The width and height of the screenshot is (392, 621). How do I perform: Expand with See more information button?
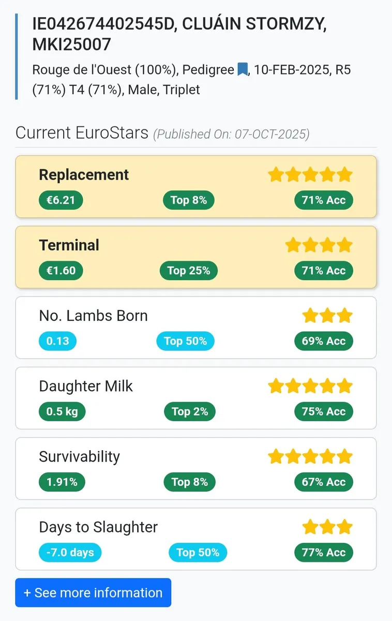(93, 593)
